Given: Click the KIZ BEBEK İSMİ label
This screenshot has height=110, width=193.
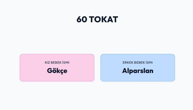Looking at the screenshot, I should tap(57, 62).
